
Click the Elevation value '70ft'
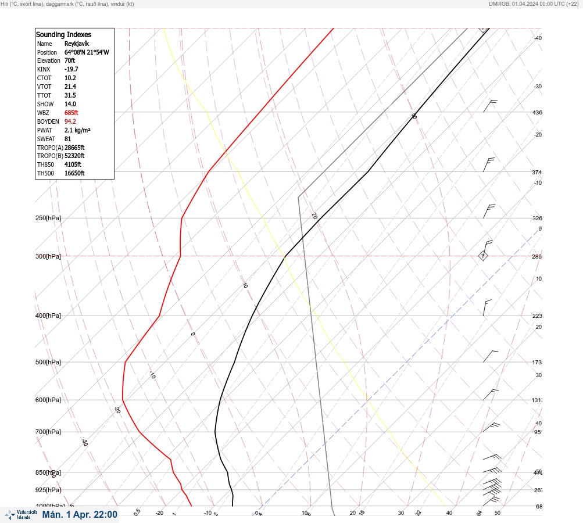(70, 60)
